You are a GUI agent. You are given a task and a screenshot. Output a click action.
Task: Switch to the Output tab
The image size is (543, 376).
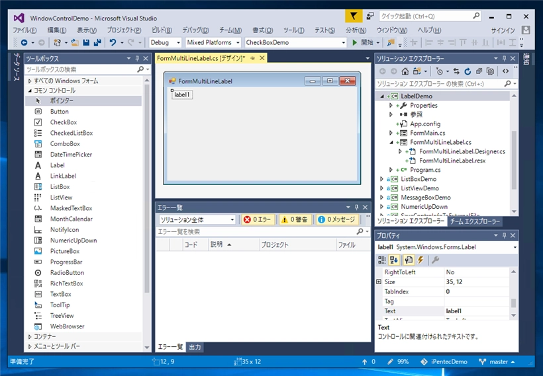(x=195, y=348)
